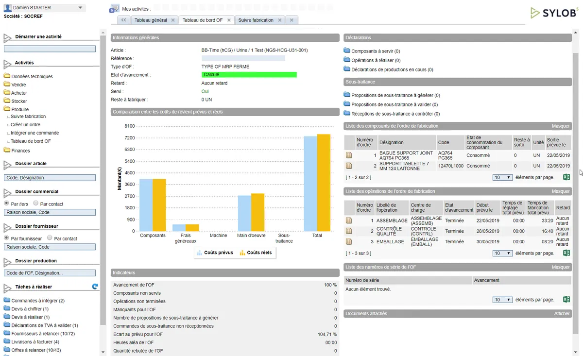Switch to the Suivre fabrication tab
This screenshot has height=356, width=583.
256,20
